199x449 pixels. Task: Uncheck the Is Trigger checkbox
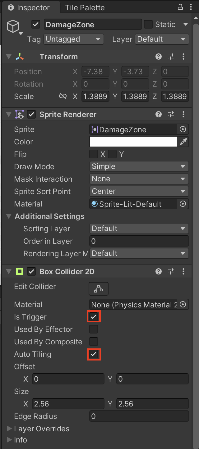click(94, 317)
